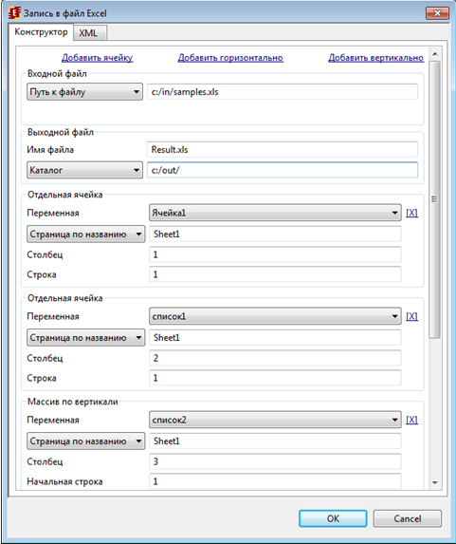Edit the Столбец field with value 1
This screenshot has width=456, height=544.
275,254
